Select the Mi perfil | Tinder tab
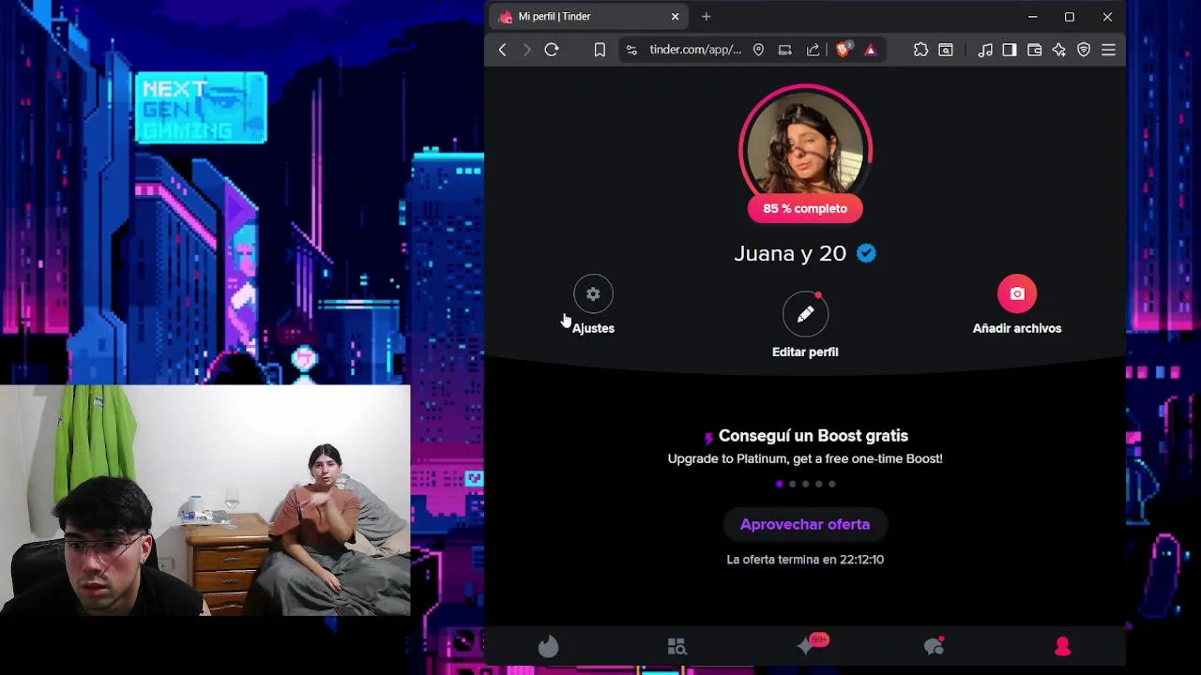The height and width of the screenshot is (675, 1201). point(589,17)
